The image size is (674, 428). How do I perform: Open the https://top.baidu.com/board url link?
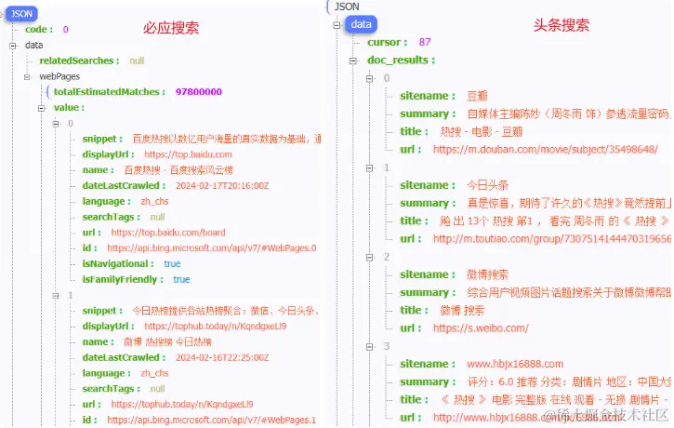coord(168,233)
